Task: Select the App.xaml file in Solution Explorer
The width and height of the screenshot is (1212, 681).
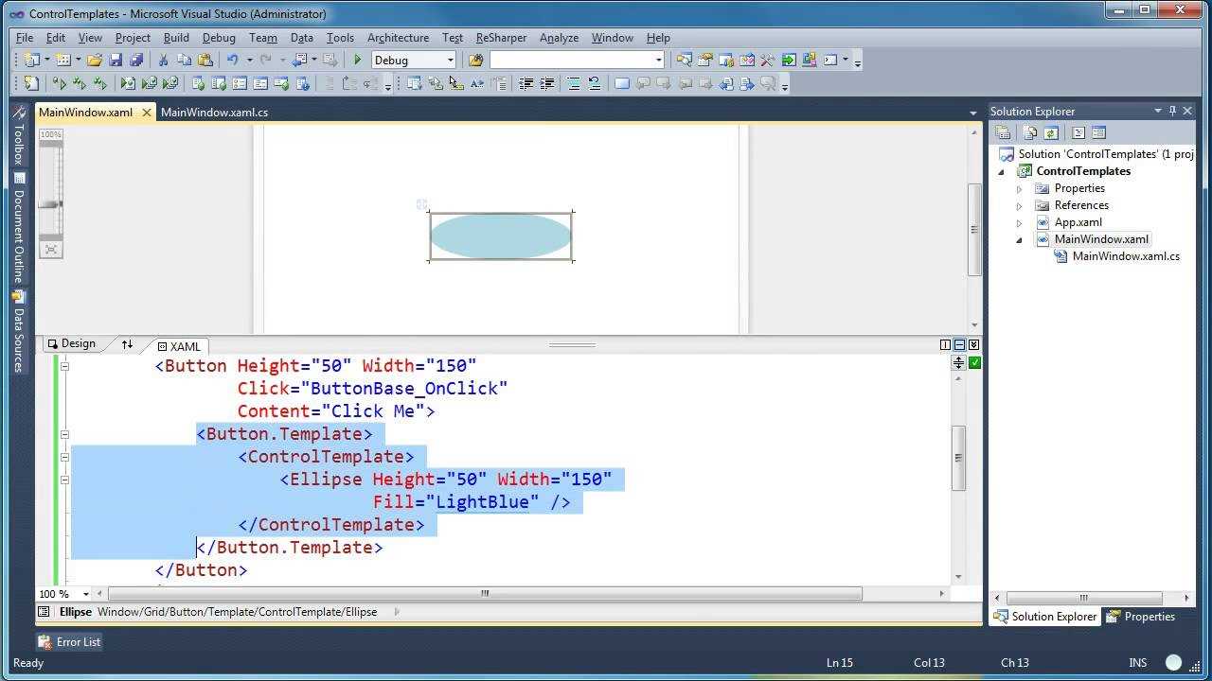Action: [1078, 222]
